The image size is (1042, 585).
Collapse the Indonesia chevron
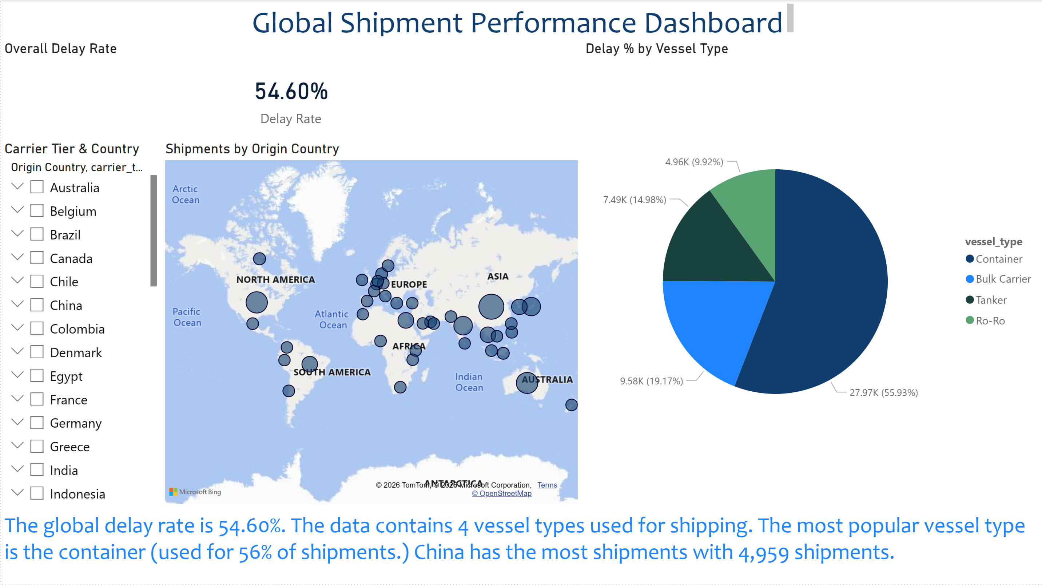17,492
